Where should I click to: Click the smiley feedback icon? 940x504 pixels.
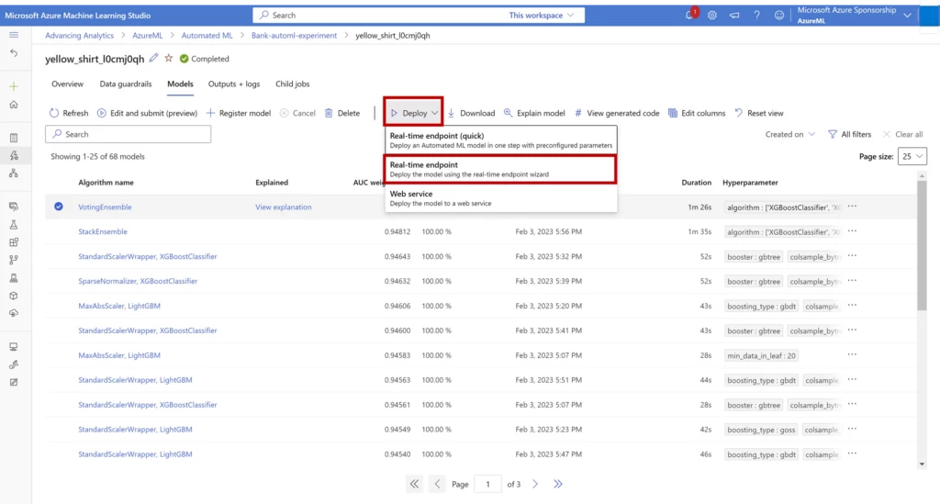coord(779,16)
